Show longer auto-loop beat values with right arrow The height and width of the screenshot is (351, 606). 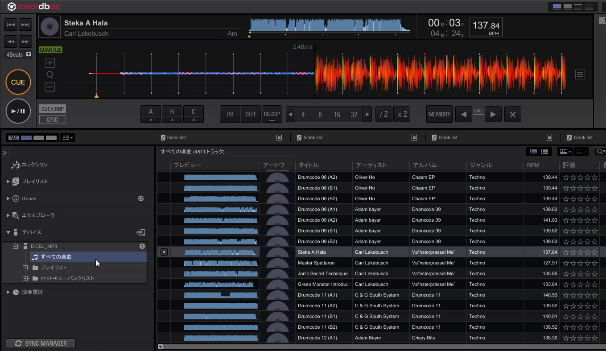pyautogui.click(x=367, y=115)
